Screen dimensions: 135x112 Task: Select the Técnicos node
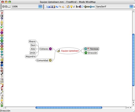coord(92,49)
